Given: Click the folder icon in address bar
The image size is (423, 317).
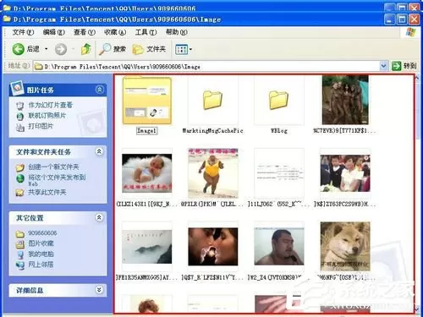Looking at the screenshot, I should [x=38, y=67].
